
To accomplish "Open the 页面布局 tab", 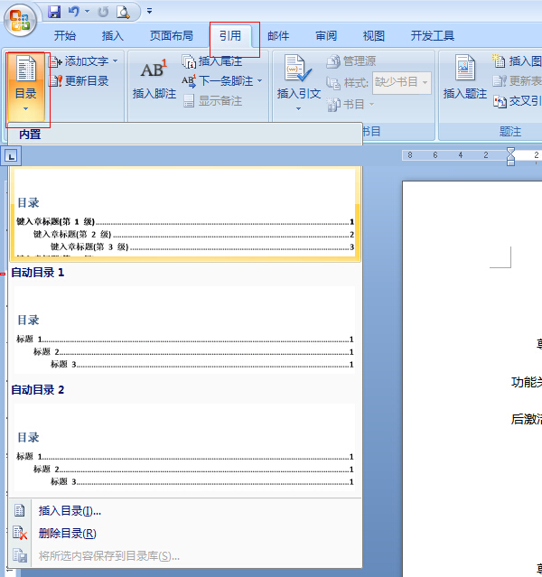I will pyautogui.click(x=172, y=36).
